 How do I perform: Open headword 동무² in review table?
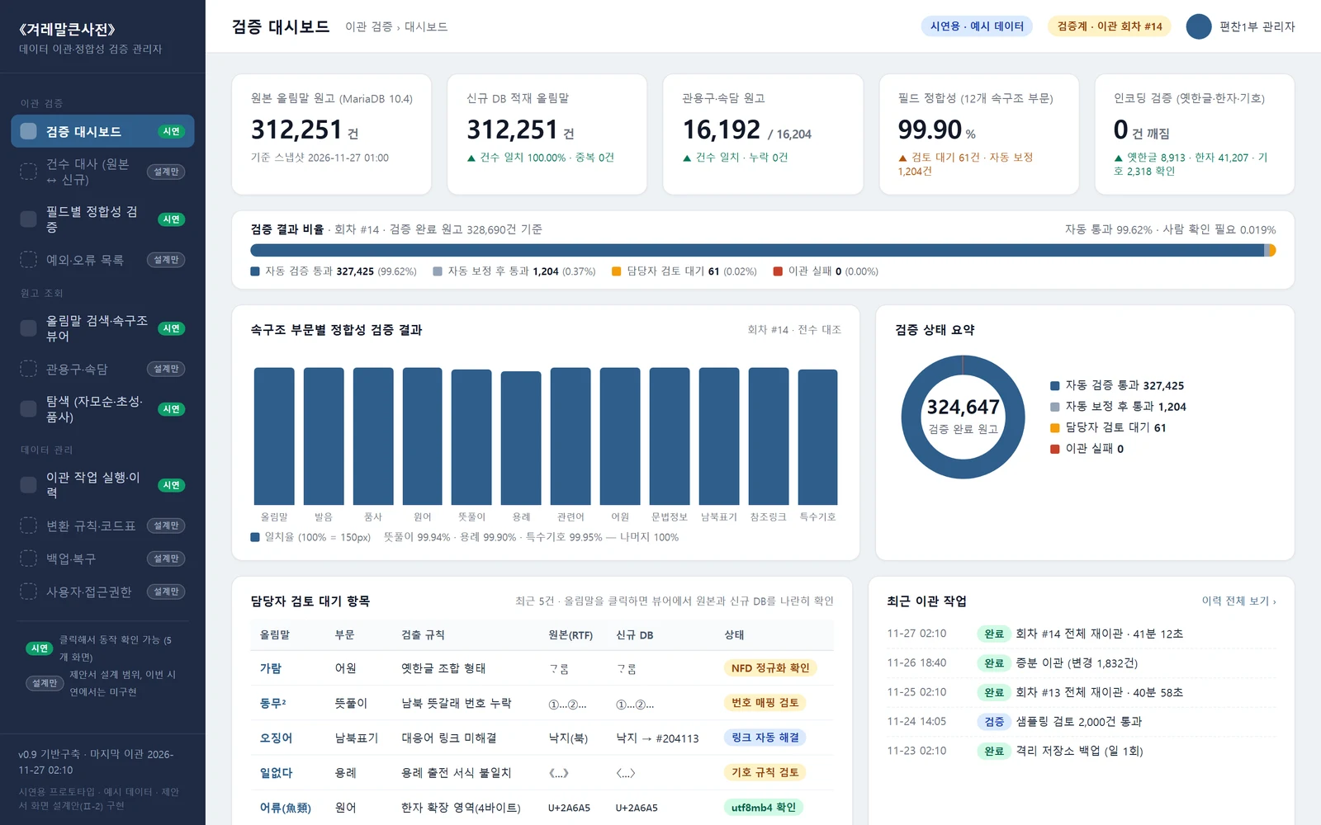[x=273, y=703]
